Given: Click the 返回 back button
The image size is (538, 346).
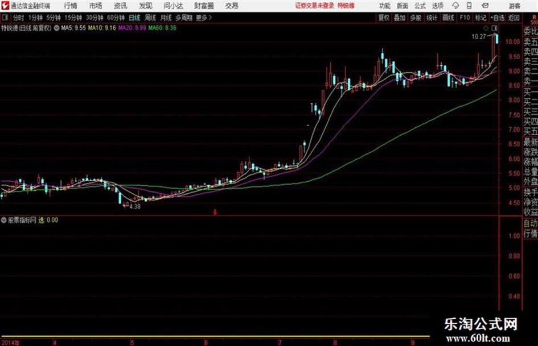Looking at the screenshot, I should [x=514, y=18].
